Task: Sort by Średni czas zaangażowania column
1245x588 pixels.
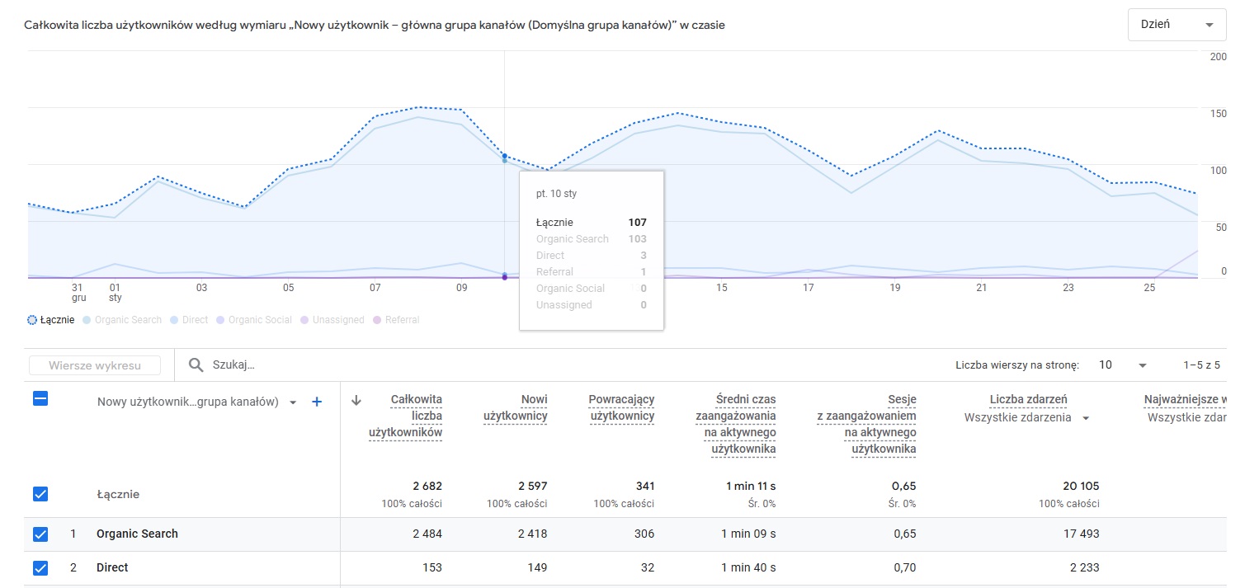Action: (x=736, y=424)
